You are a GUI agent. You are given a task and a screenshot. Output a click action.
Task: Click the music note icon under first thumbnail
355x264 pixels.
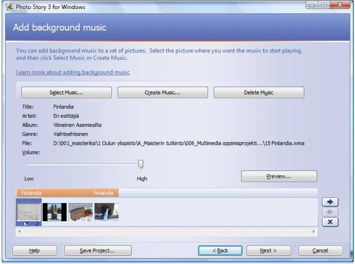pos(37,224)
